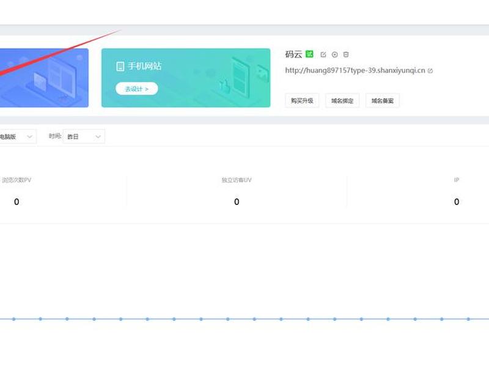489x367 pixels.
Task: Expand the 时间 昨日 dropdown
Action: (x=84, y=136)
